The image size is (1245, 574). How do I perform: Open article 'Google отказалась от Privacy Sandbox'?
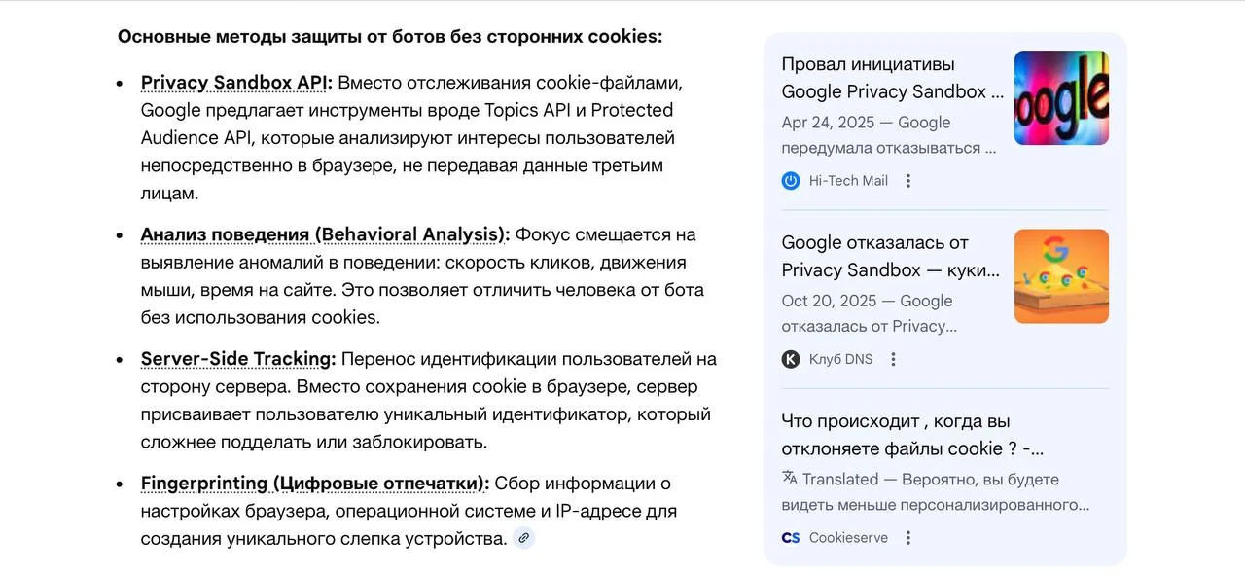coord(890,257)
